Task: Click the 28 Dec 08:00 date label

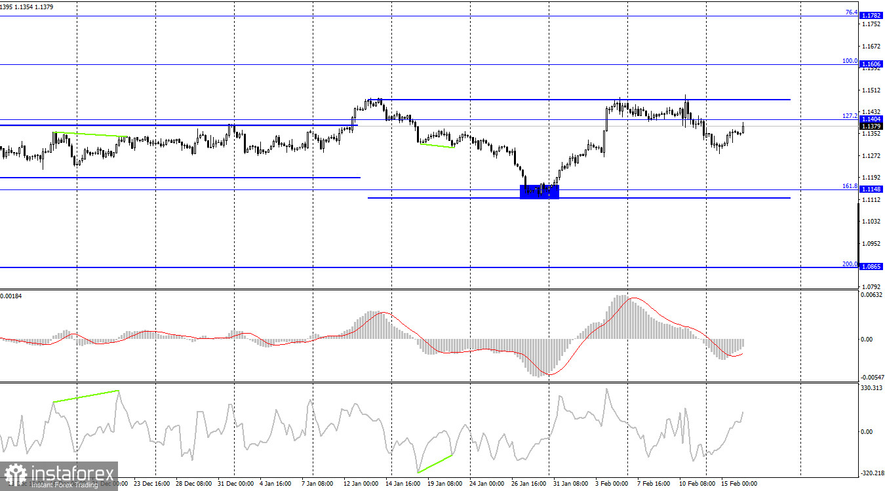Action: tap(194, 484)
